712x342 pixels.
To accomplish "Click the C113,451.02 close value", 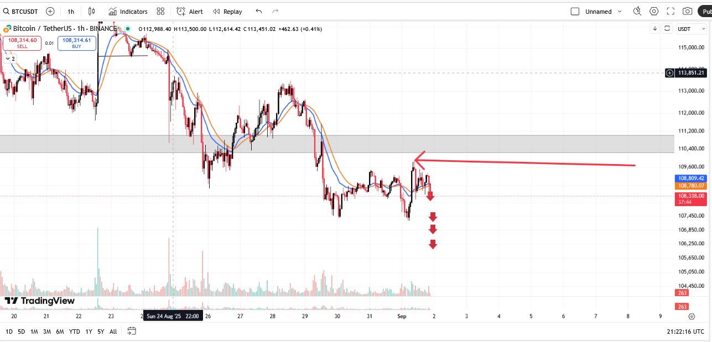I will coord(259,29).
